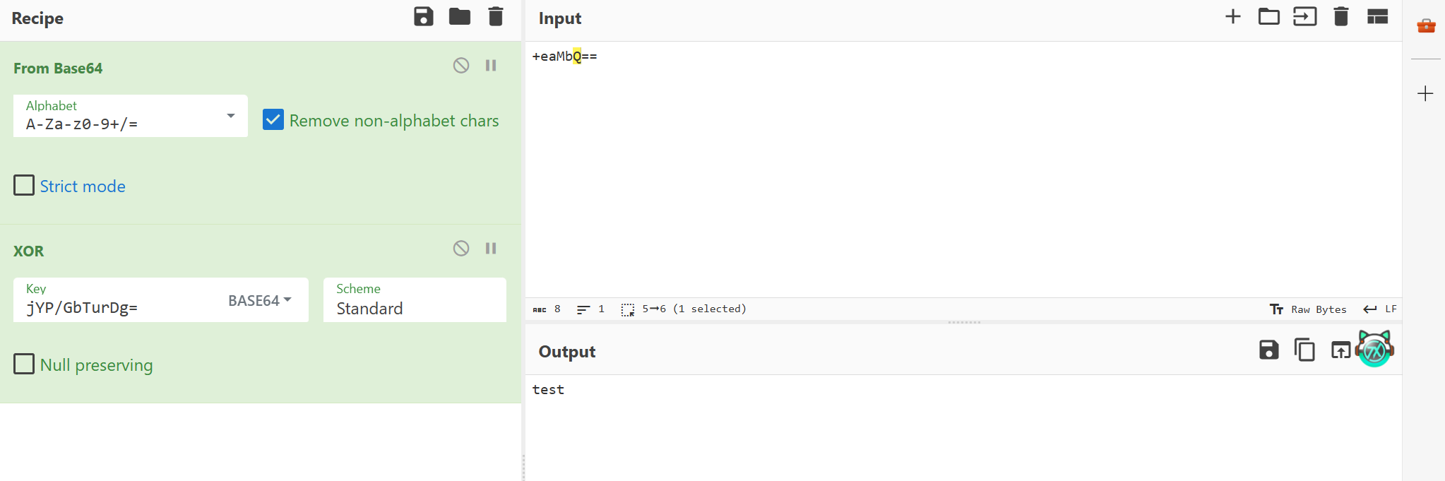Viewport: 1445px width, 481px height.
Task: Change the Raw Bytes input encoding
Action: click(x=1308, y=309)
